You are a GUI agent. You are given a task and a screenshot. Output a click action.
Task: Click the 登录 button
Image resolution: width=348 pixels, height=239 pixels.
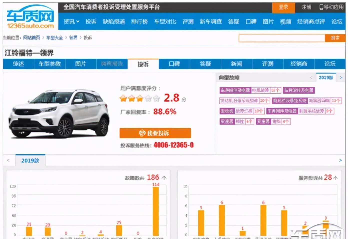tap(283, 7)
